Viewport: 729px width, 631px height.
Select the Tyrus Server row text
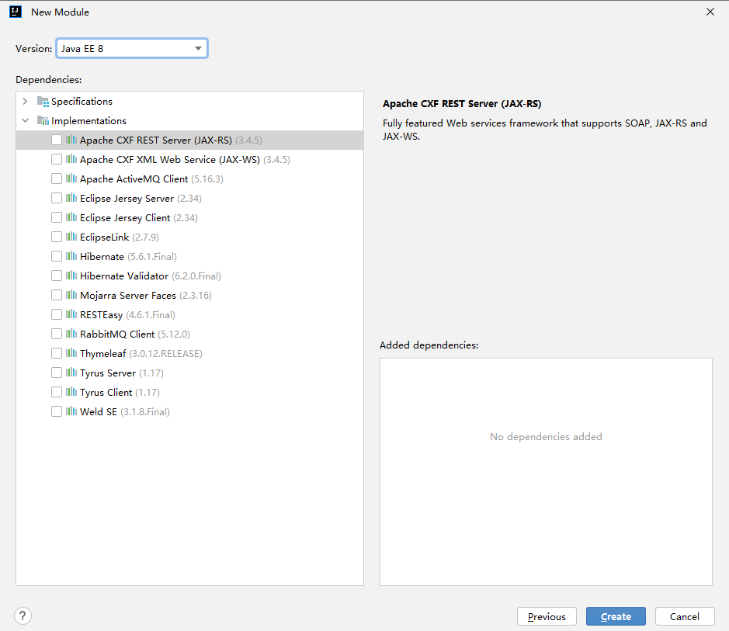tap(122, 373)
